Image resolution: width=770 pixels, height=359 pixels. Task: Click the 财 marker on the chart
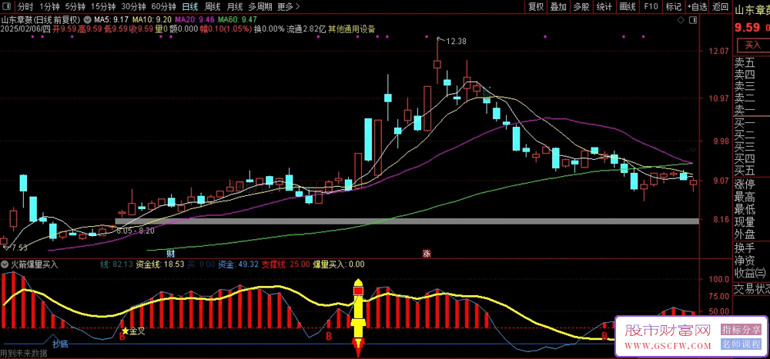pos(170,253)
